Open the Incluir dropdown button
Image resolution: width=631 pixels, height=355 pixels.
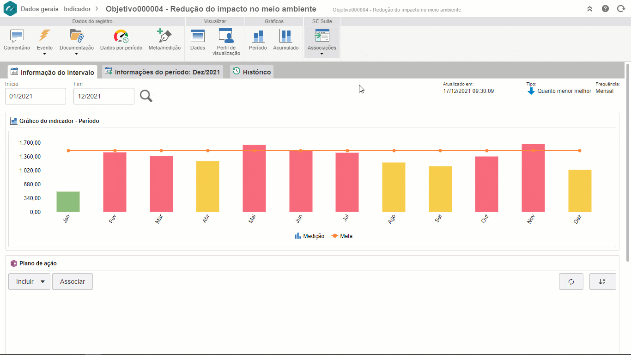(29, 282)
